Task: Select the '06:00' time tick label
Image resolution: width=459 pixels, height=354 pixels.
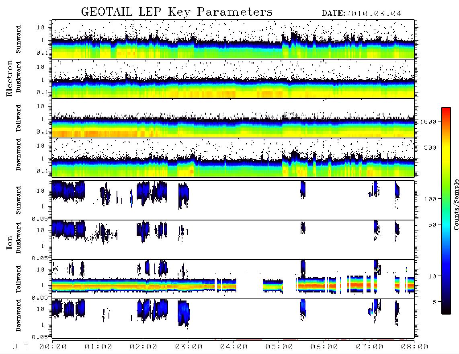Action: 324,347
